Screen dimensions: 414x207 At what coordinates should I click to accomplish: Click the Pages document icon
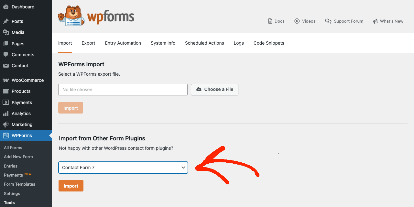pos(6,44)
